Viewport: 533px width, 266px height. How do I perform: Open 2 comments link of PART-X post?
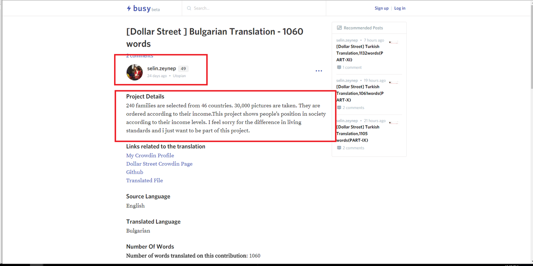(353, 108)
